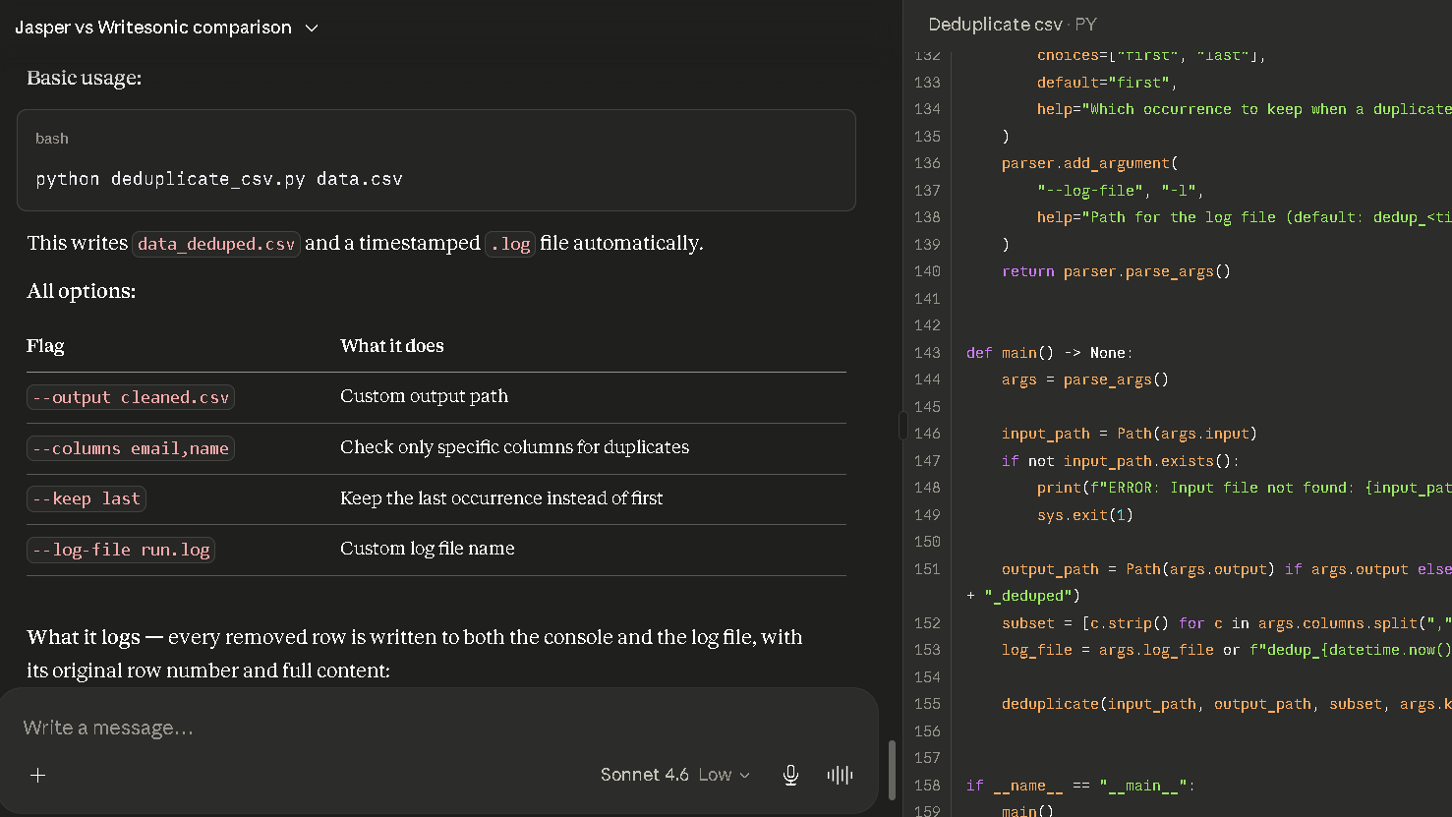
Task: Click the Deduplicate csv artifact title
Action: (995, 25)
